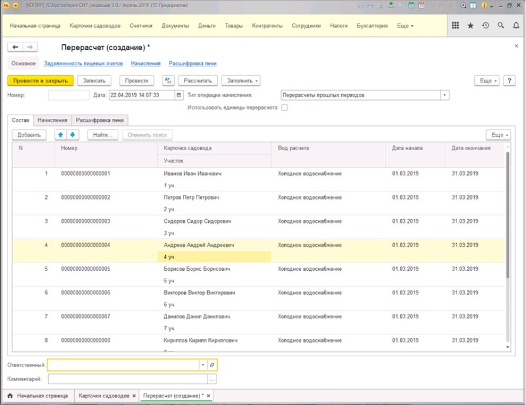Click "Провести и закрыть" button
This screenshot has height=405, width=526.
point(41,81)
